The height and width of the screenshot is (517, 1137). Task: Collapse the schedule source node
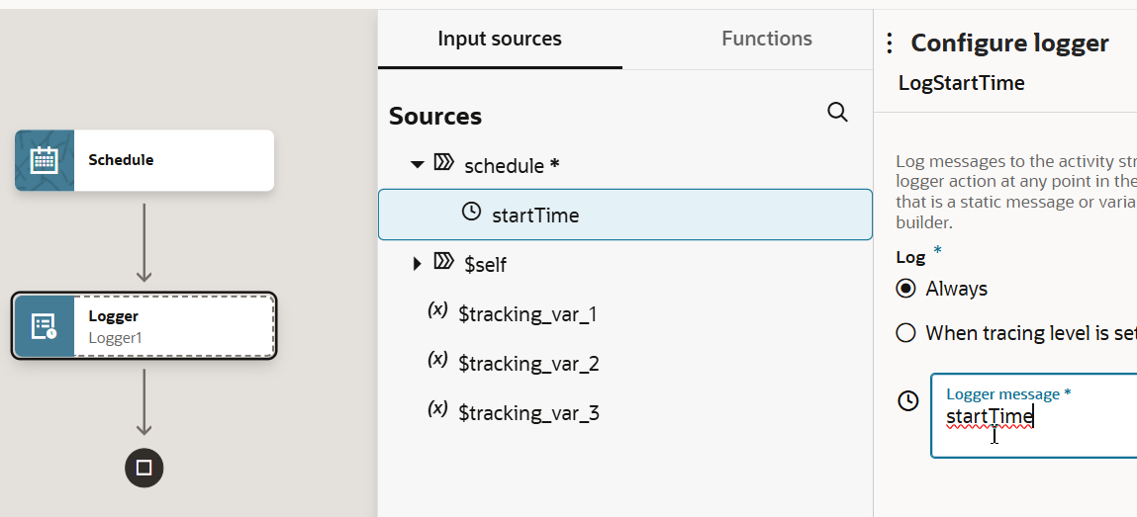[418, 164]
